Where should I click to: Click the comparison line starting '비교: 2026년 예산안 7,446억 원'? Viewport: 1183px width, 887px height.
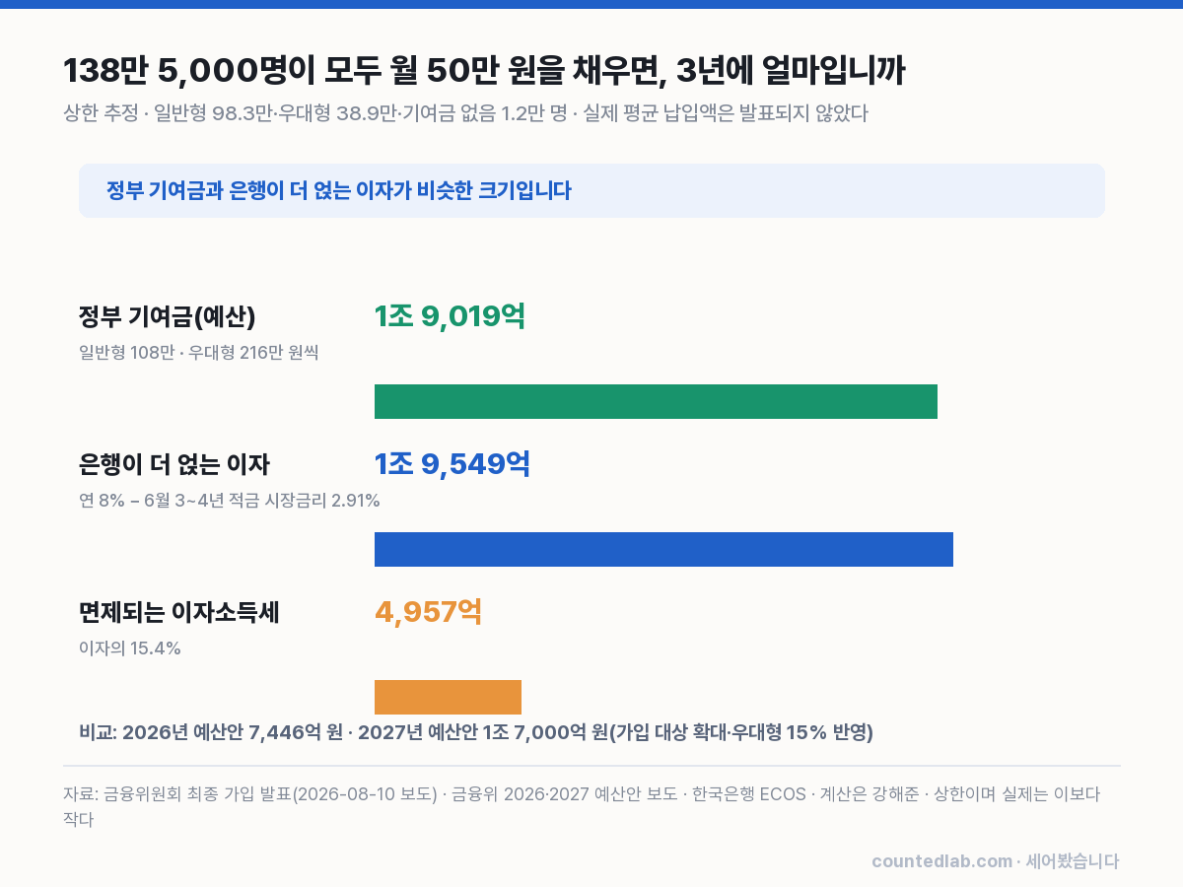click(x=476, y=732)
